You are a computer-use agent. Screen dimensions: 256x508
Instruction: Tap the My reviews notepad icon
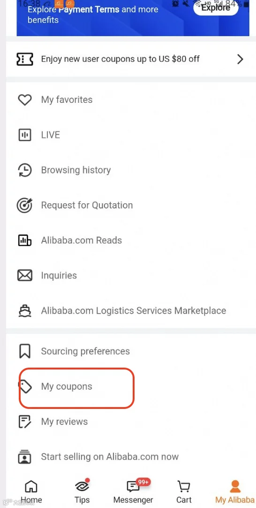coord(24,422)
